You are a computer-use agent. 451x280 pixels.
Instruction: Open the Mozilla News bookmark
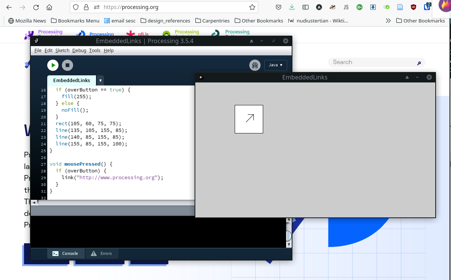27,21
